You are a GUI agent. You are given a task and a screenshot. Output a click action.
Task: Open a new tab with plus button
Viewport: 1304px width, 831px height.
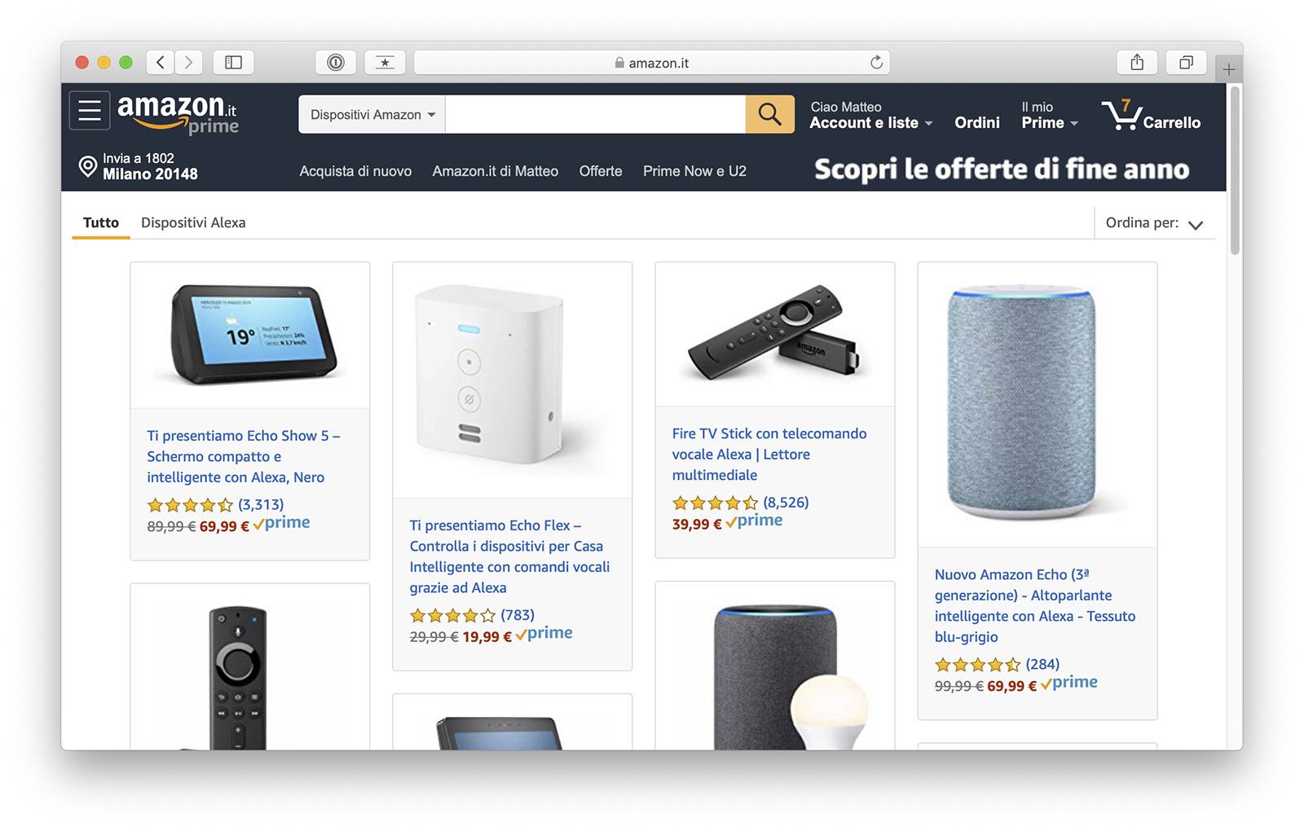pyautogui.click(x=1228, y=69)
